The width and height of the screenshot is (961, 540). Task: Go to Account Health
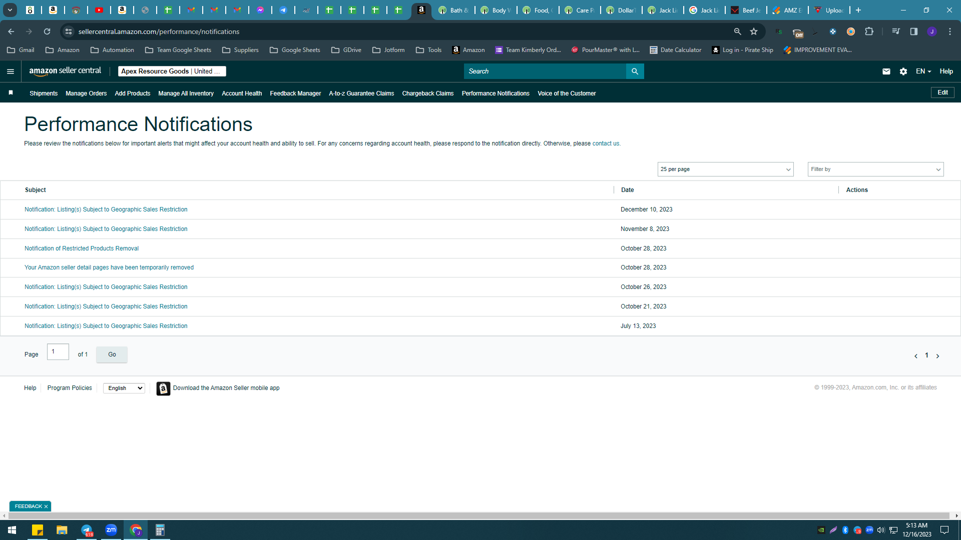click(242, 93)
